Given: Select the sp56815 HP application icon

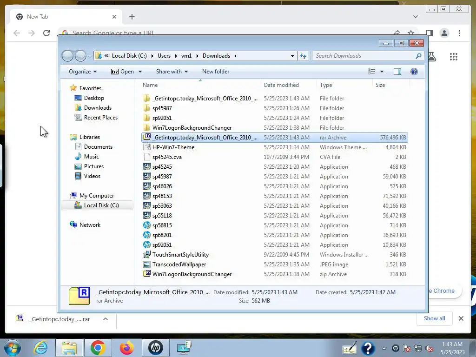Looking at the screenshot, I should [x=147, y=225].
